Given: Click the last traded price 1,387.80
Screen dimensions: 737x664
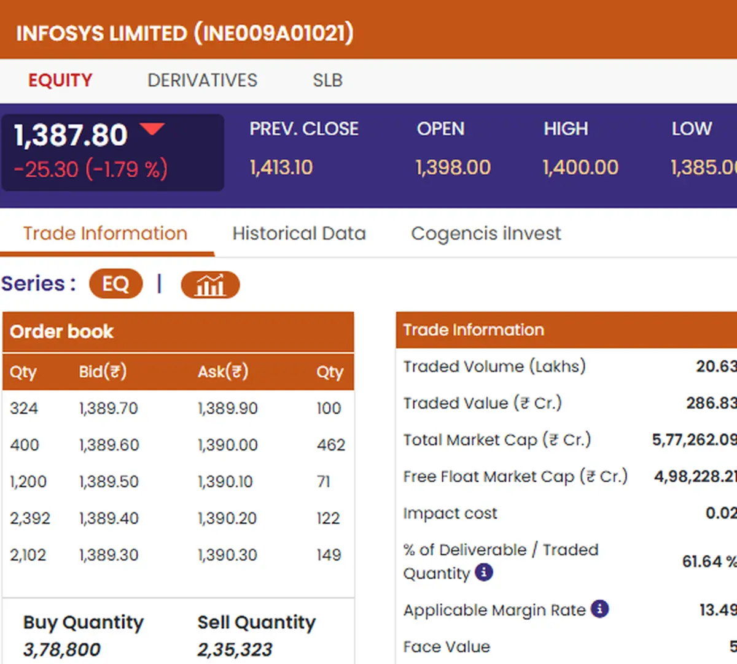Looking at the screenshot, I should coord(71,135).
